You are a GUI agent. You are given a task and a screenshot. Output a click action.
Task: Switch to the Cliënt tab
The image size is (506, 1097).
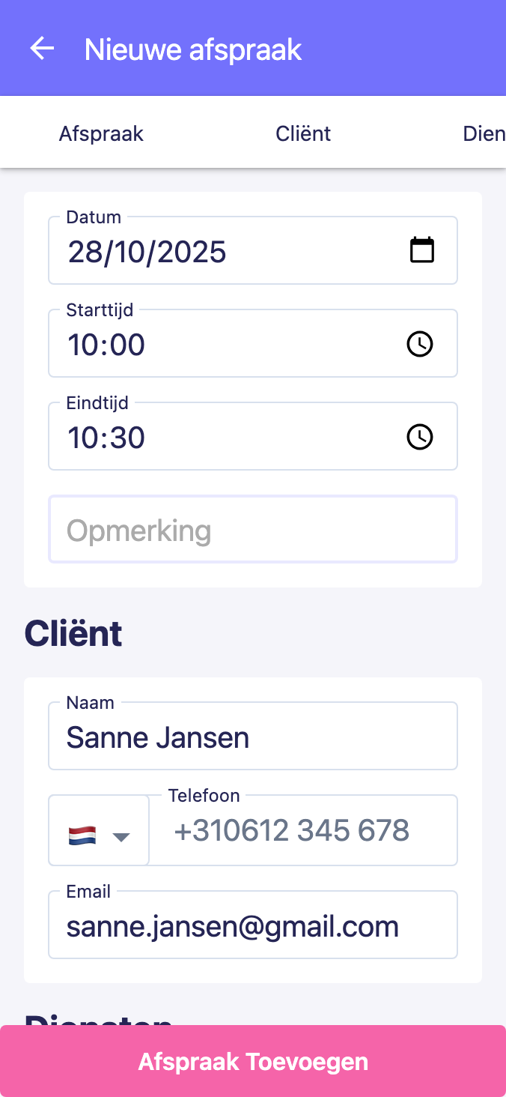click(x=303, y=134)
